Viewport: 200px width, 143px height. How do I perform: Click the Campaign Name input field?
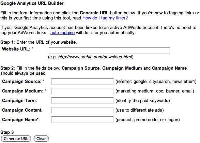pyautogui.click(x=82, y=120)
